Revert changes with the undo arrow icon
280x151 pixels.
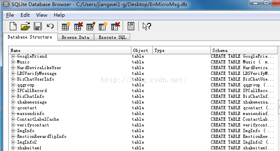click(50, 26)
